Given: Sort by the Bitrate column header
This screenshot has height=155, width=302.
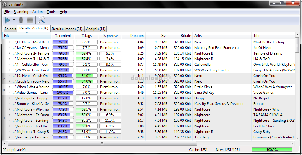Looking at the screenshot, I should [181, 36].
